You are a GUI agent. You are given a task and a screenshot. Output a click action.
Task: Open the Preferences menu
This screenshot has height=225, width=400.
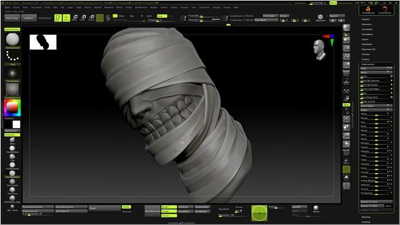[x=141, y=7]
